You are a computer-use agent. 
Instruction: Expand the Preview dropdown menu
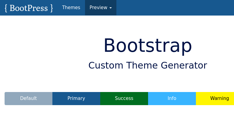(x=101, y=8)
